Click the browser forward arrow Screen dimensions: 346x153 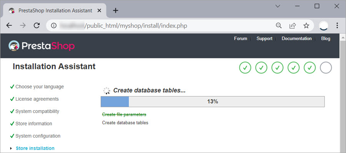tap(23, 26)
